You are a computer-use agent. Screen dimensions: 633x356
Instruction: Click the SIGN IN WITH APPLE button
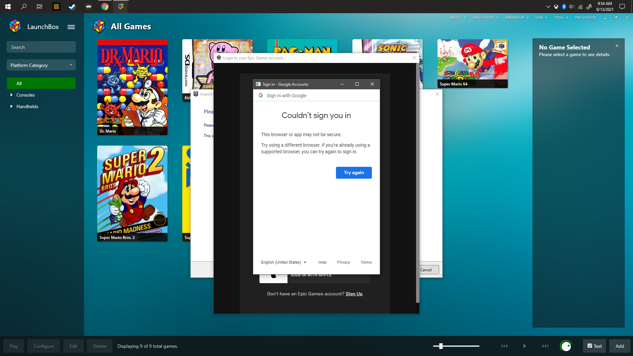point(315,279)
